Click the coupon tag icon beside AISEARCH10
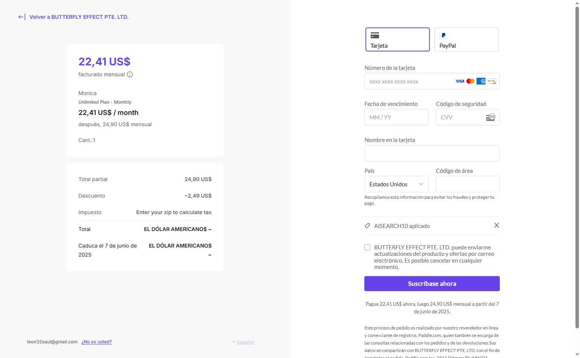This screenshot has width=580, height=358. (367, 226)
